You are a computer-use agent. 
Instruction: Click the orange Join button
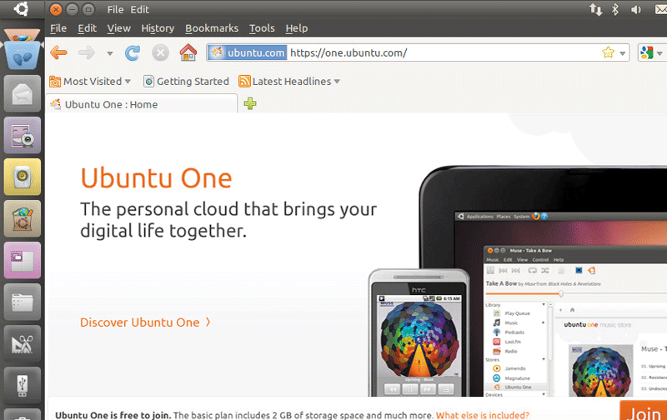coord(643,411)
